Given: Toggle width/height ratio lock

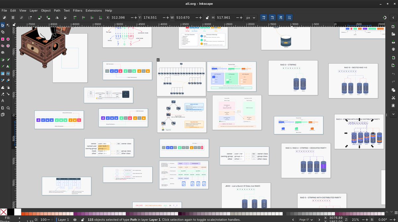Looking at the screenshot, I should 207,18.
